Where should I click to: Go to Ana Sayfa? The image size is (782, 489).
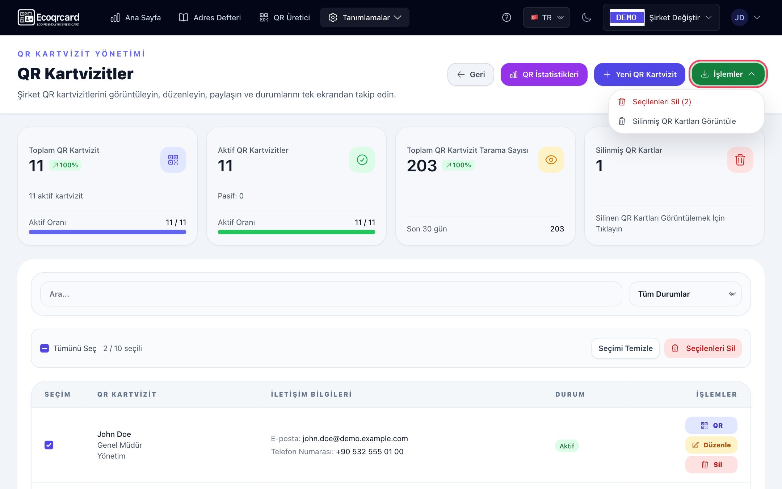[136, 17]
